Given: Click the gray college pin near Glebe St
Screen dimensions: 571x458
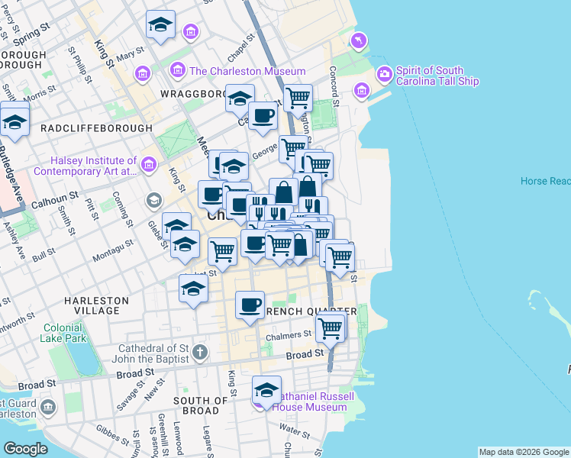Looking at the screenshot, I should [154, 200].
